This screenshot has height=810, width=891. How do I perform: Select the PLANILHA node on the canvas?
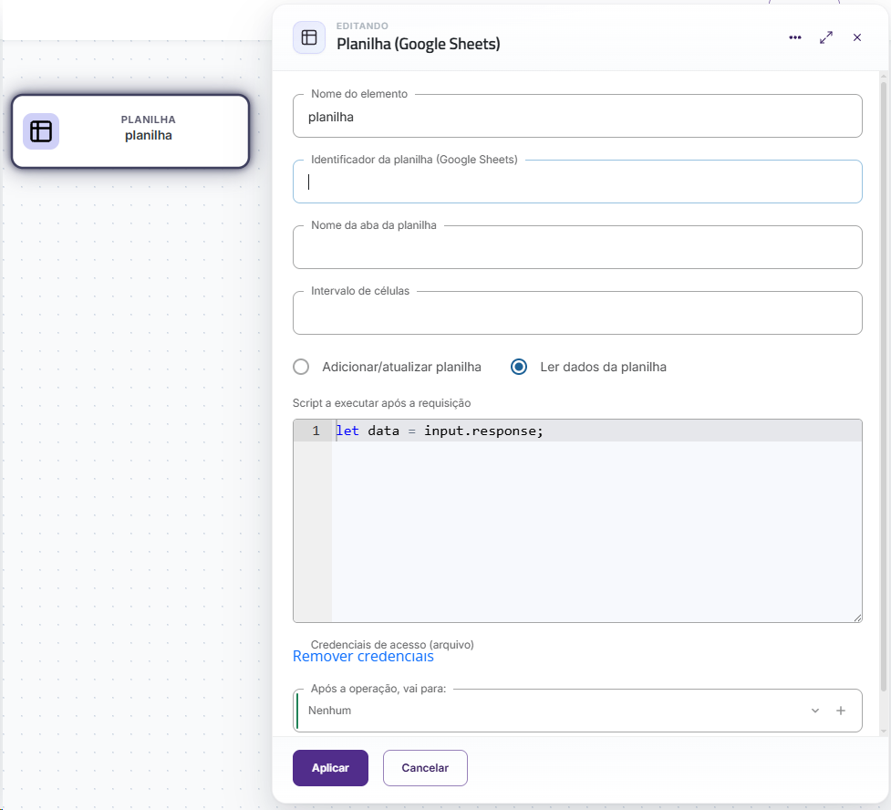(x=130, y=131)
